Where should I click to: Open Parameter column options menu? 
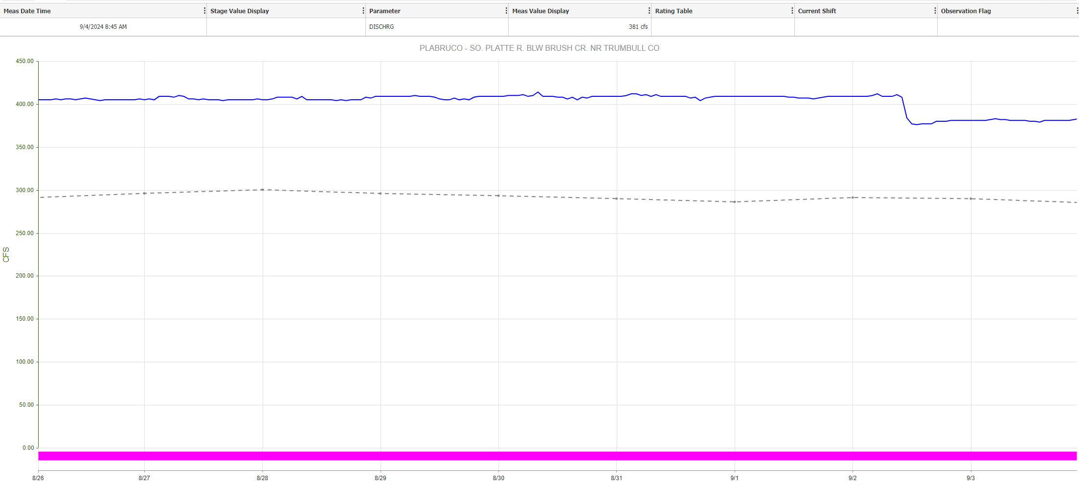tap(506, 11)
